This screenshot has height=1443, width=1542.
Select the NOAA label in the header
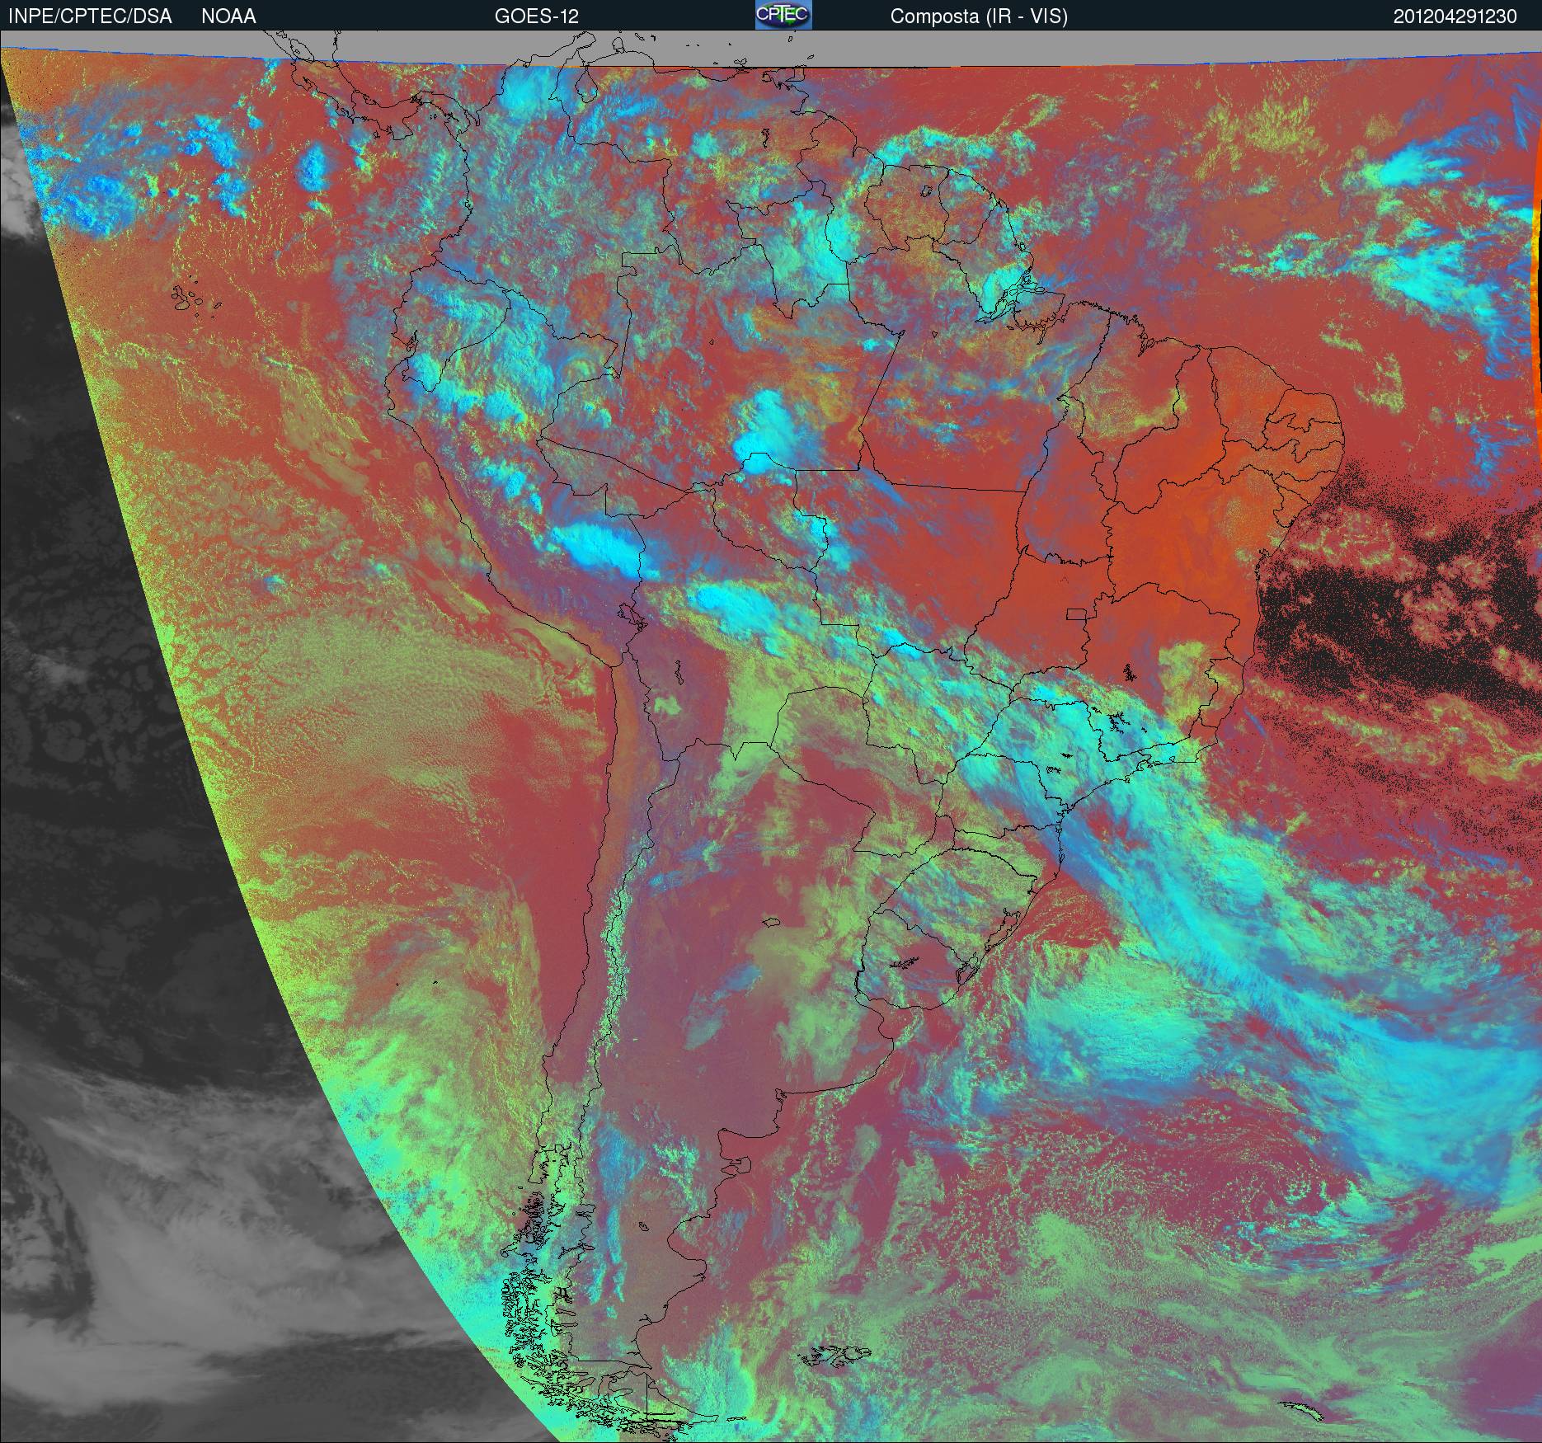(x=228, y=16)
